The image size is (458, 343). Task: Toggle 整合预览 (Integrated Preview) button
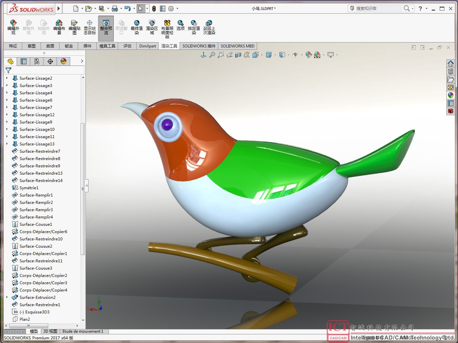click(x=106, y=28)
